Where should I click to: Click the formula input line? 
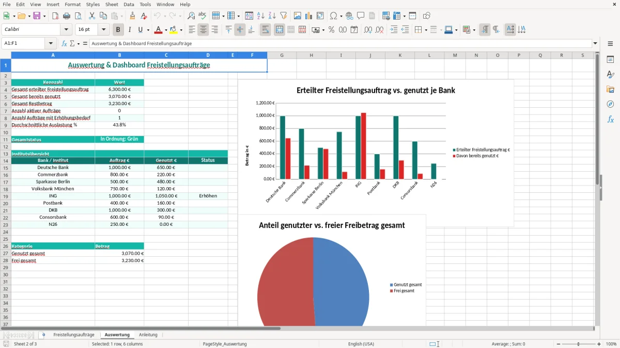click(340, 44)
